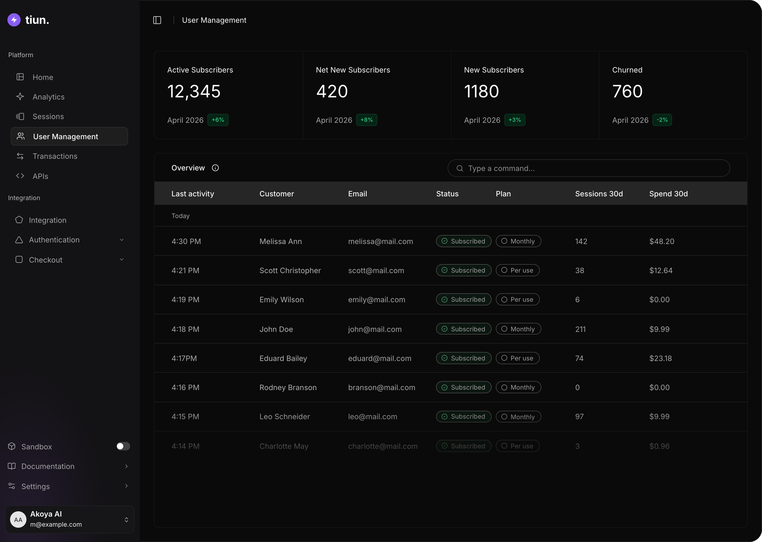Open the User Management menu item

coord(69,136)
